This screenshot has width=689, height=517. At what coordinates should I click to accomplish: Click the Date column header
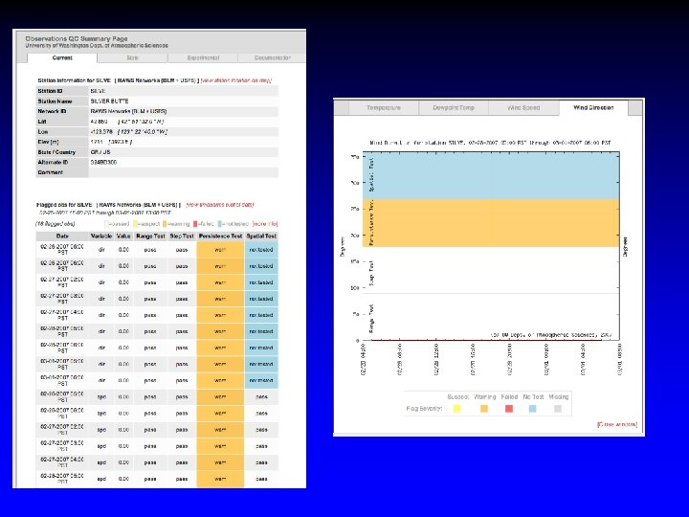(x=62, y=236)
